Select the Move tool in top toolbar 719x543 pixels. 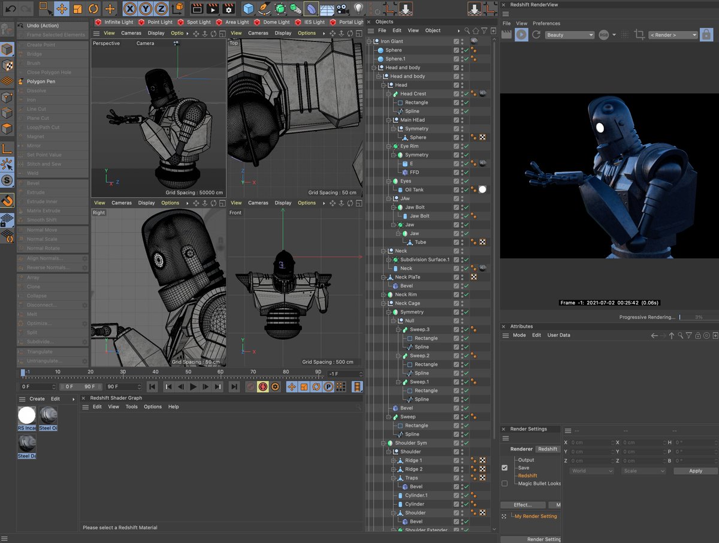62,9
